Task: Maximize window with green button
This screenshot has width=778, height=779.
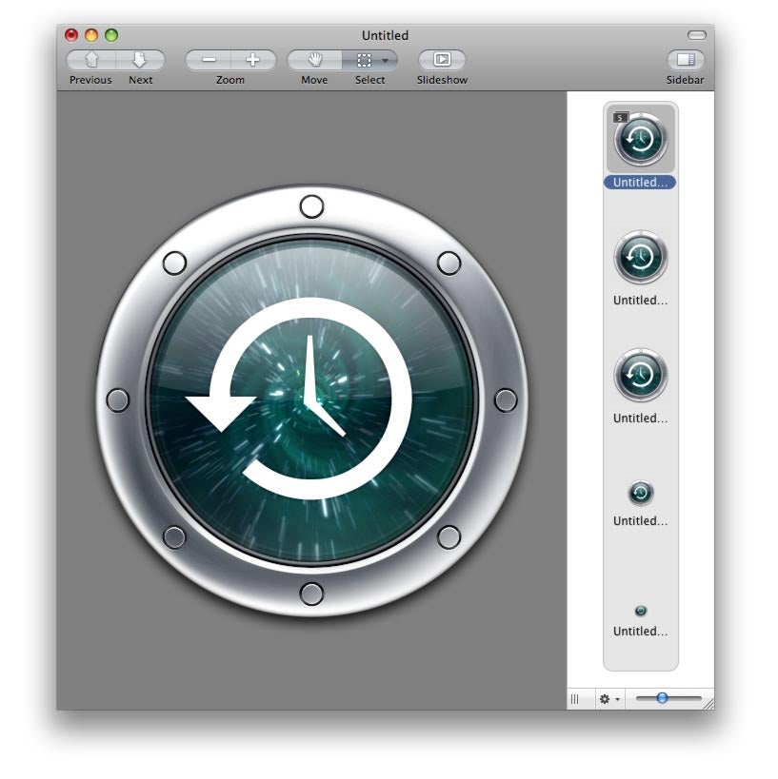Action: tap(111, 35)
